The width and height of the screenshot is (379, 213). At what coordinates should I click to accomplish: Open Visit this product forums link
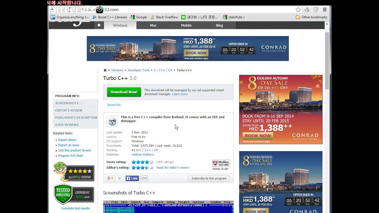coord(74,150)
